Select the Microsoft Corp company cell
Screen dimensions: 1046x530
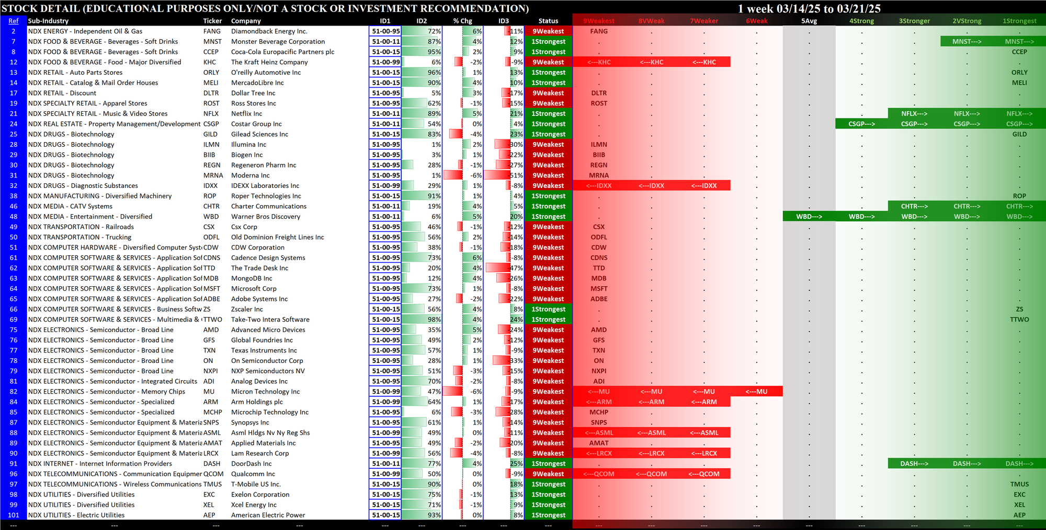pos(254,289)
